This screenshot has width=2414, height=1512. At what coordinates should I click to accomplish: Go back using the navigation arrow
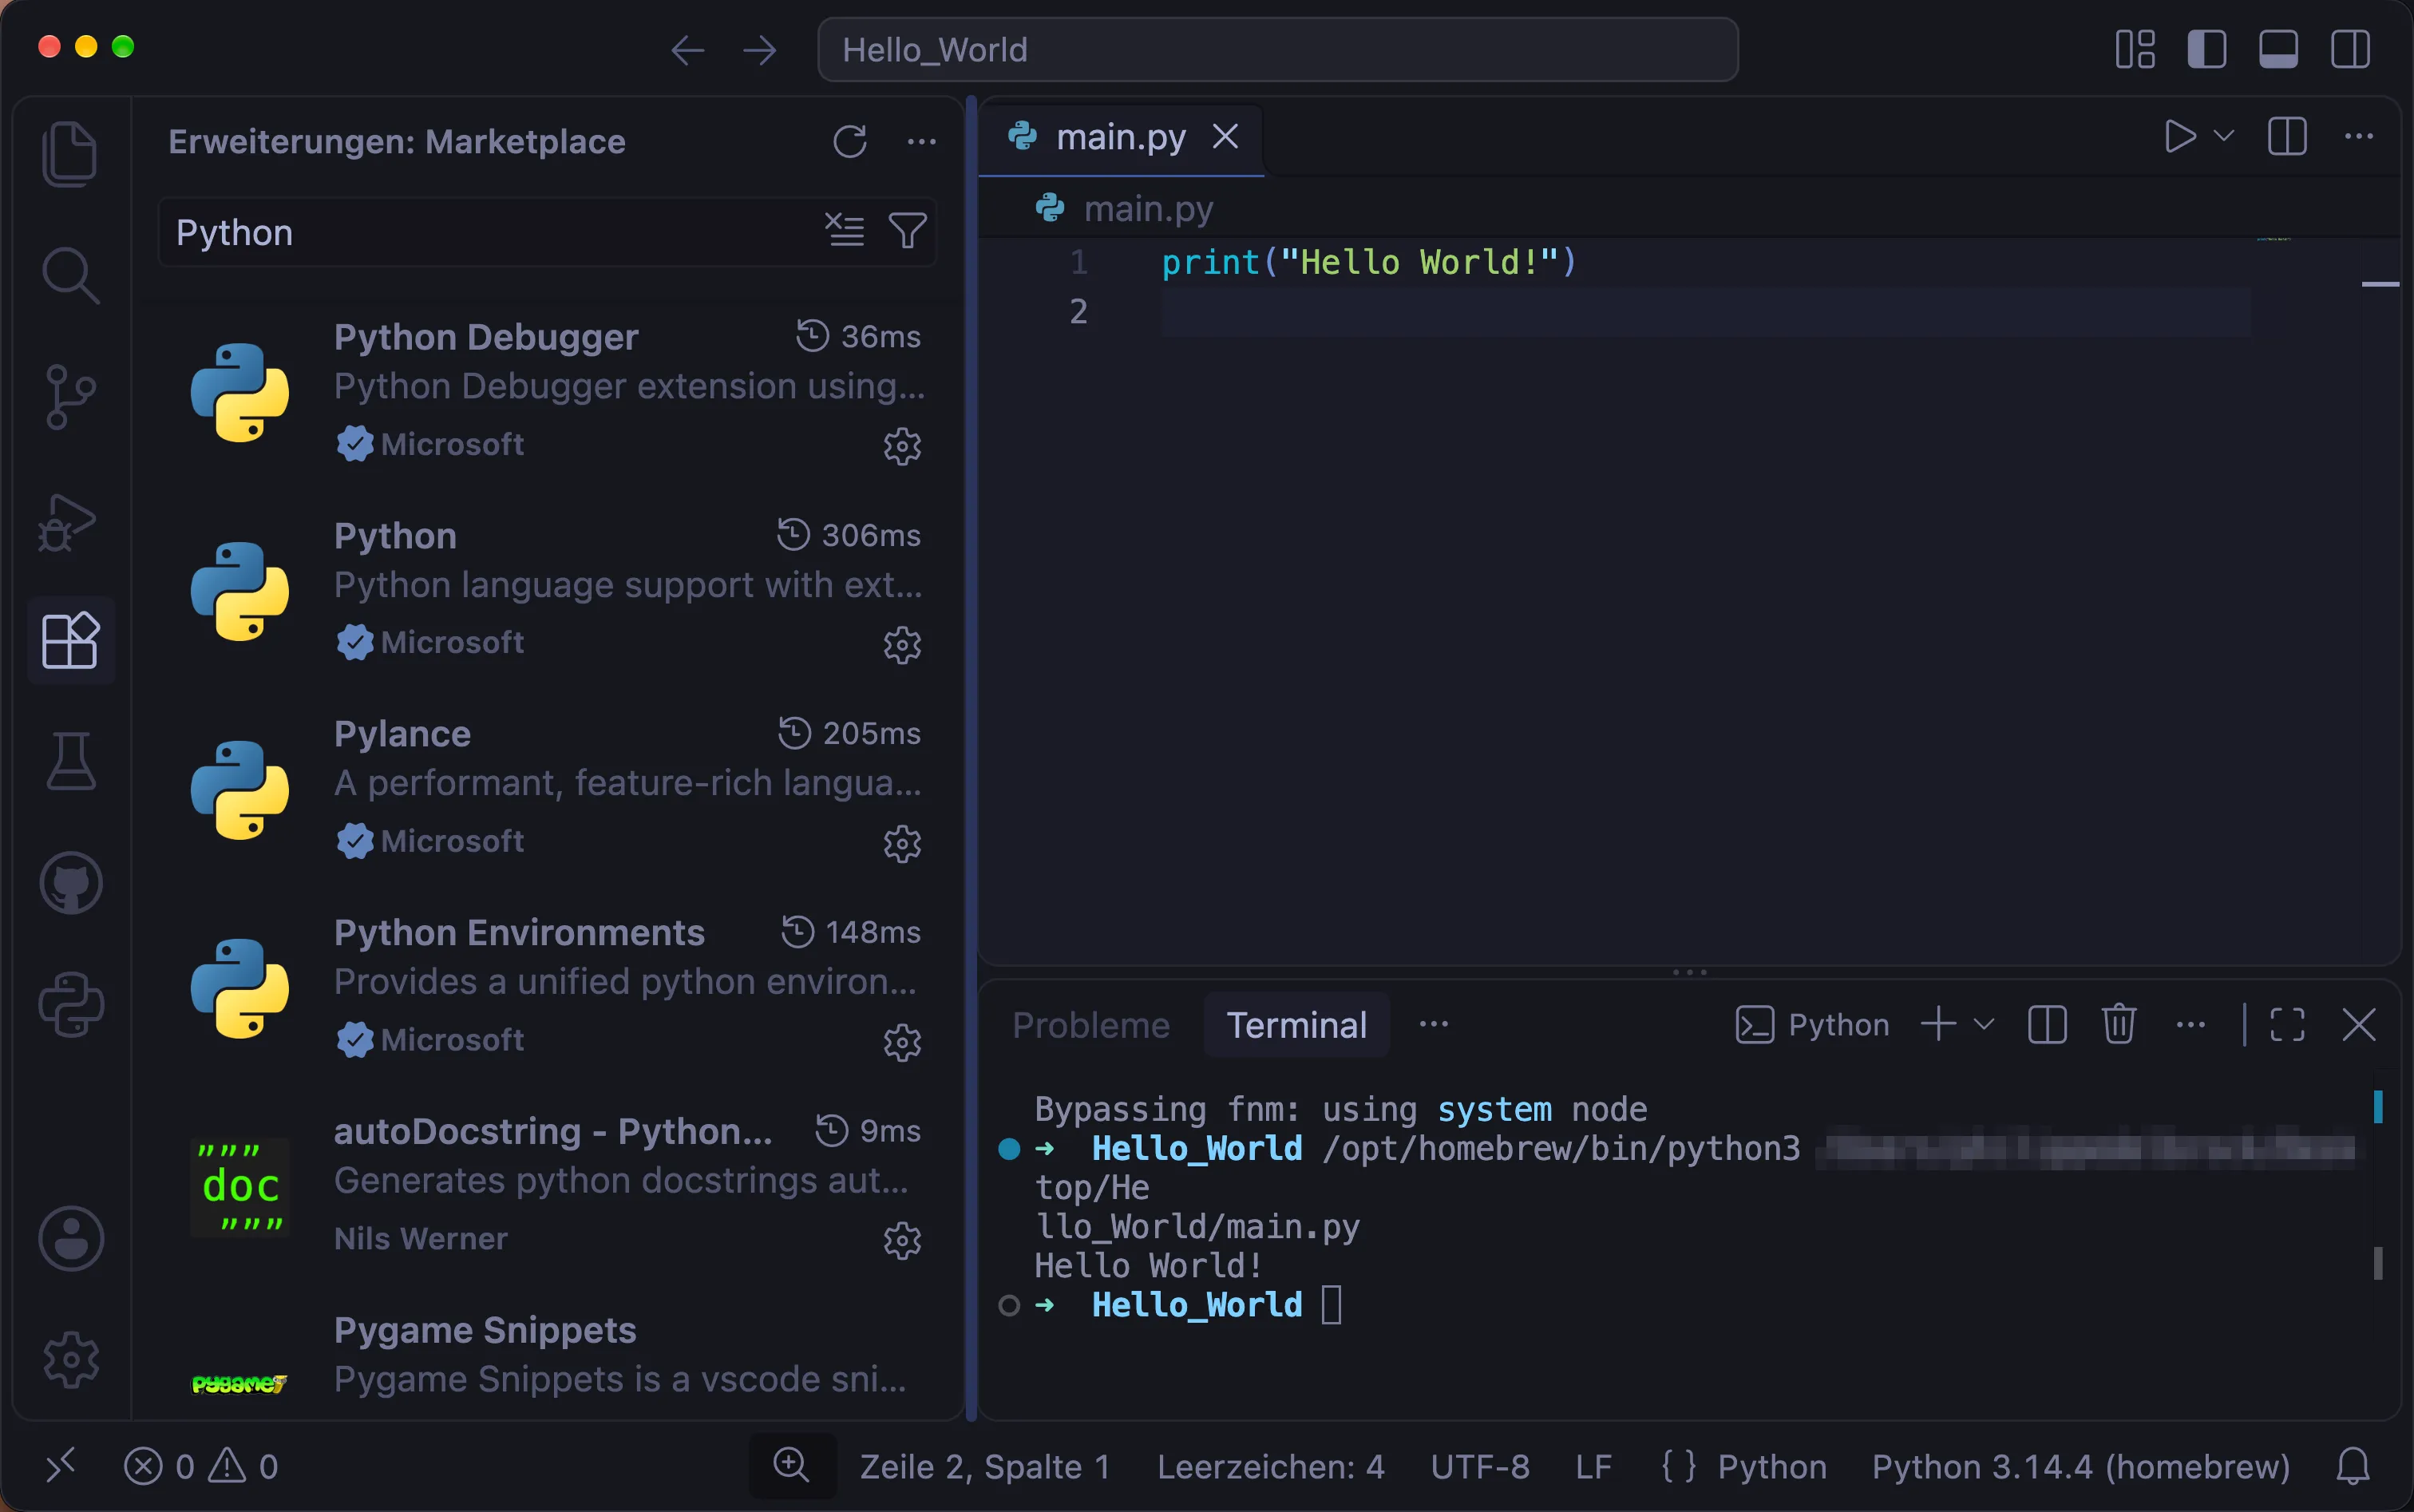click(688, 50)
